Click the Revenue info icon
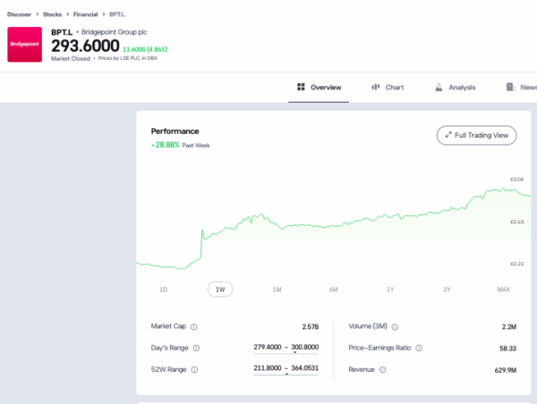The image size is (537, 404). (382, 370)
